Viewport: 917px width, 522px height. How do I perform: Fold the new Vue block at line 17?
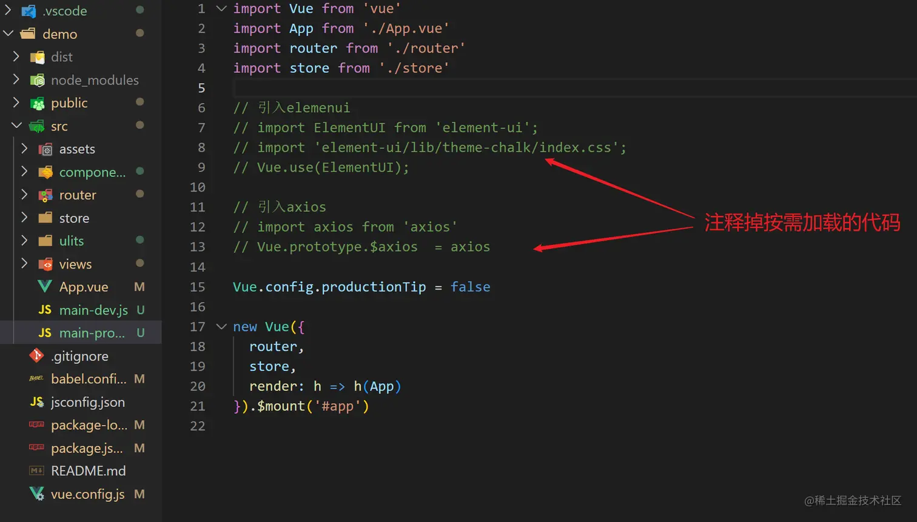point(221,326)
